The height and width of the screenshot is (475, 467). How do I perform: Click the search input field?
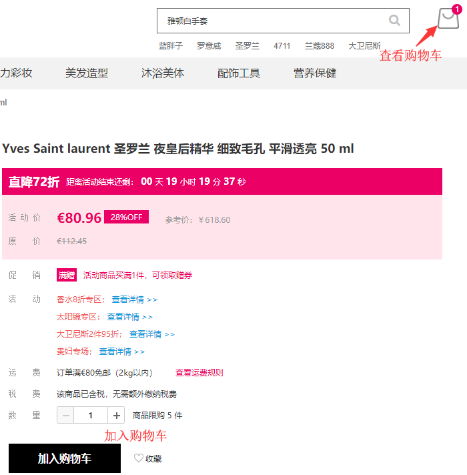(x=283, y=21)
